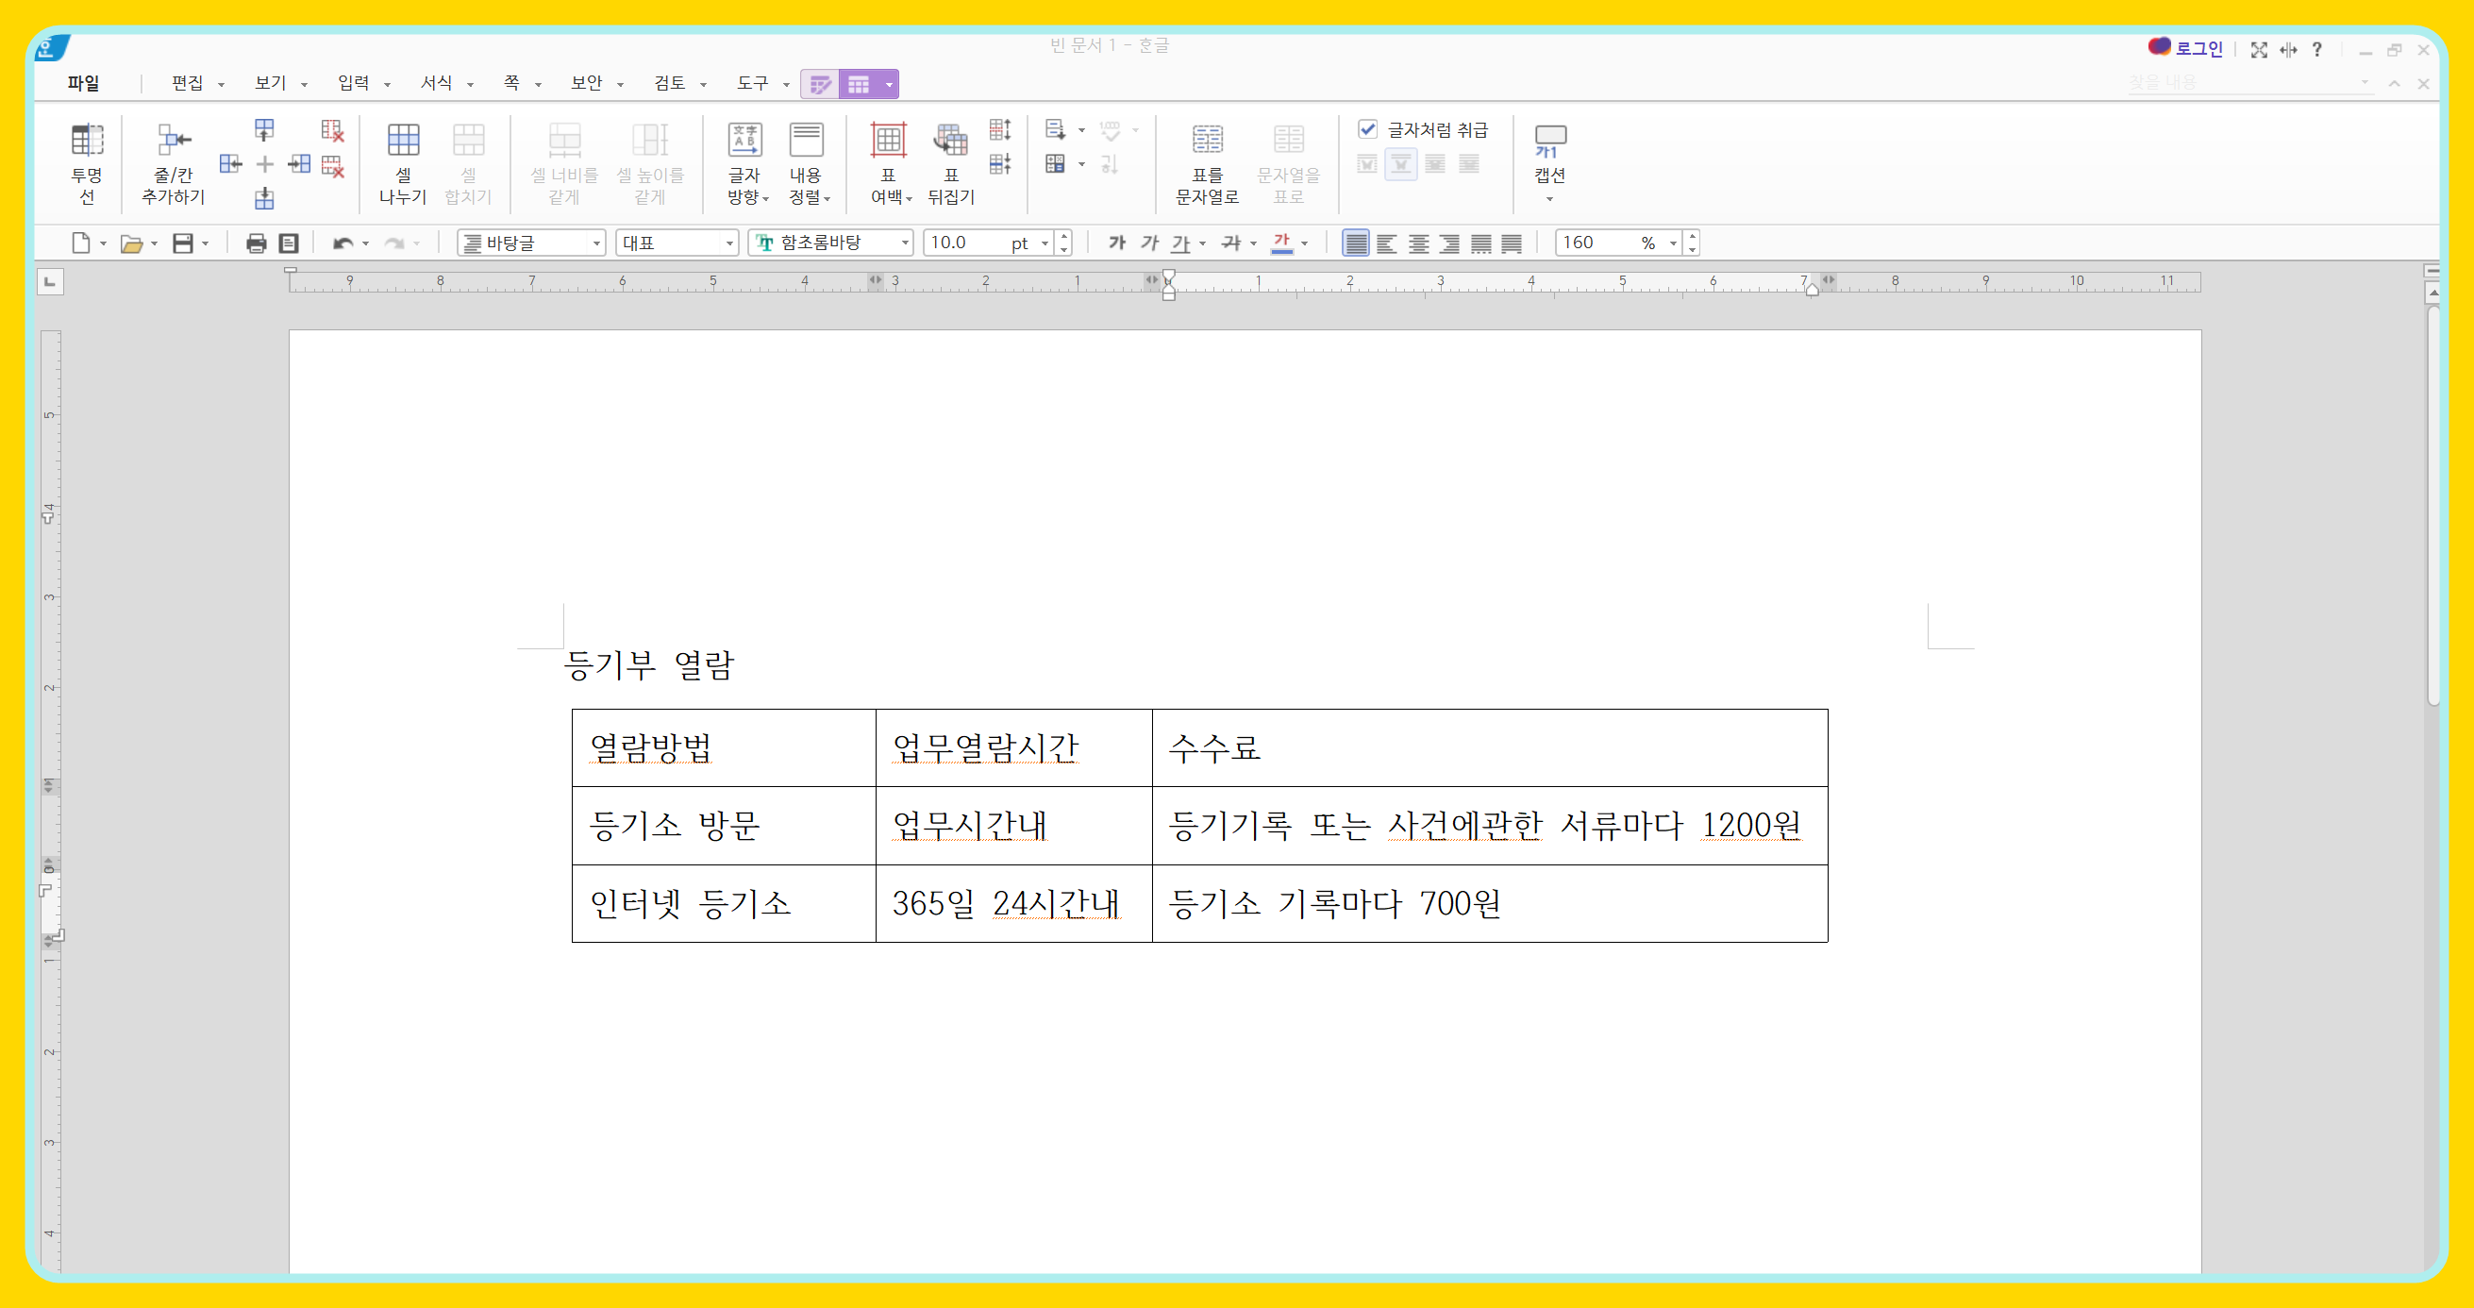Screen dimensions: 2474x1308
Task: Click the undo arrow icon
Action: tap(342, 243)
